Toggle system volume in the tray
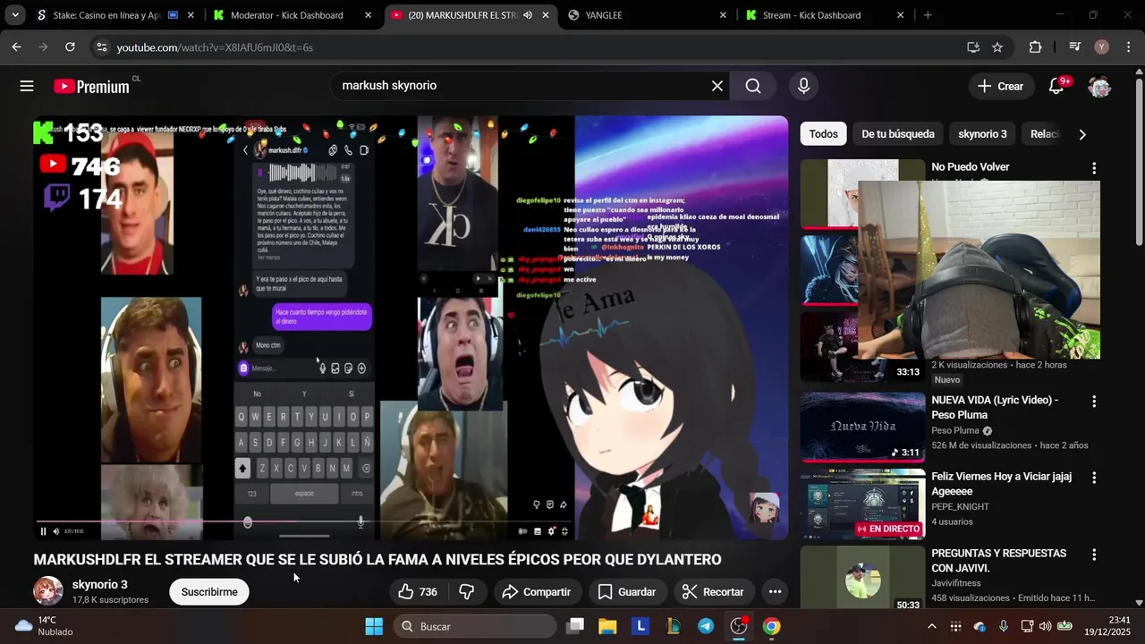Screen dimensions: 1145x644 coord(1045,626)
